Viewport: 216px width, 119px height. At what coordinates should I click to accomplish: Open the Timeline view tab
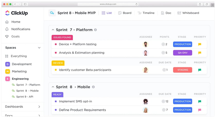146,13
